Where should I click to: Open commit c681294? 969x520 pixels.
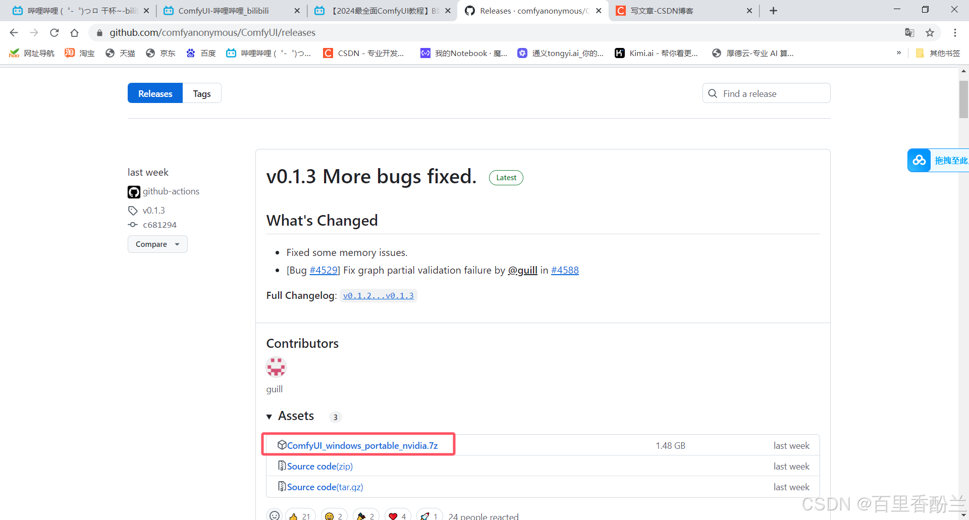click(x=159, y=225)
